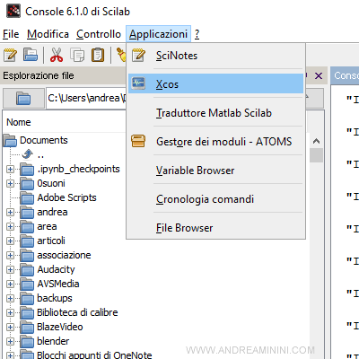Select the Biblioteca di calibre folder row
The height and width of the screenshot is (359, 359).
point(77,312)
